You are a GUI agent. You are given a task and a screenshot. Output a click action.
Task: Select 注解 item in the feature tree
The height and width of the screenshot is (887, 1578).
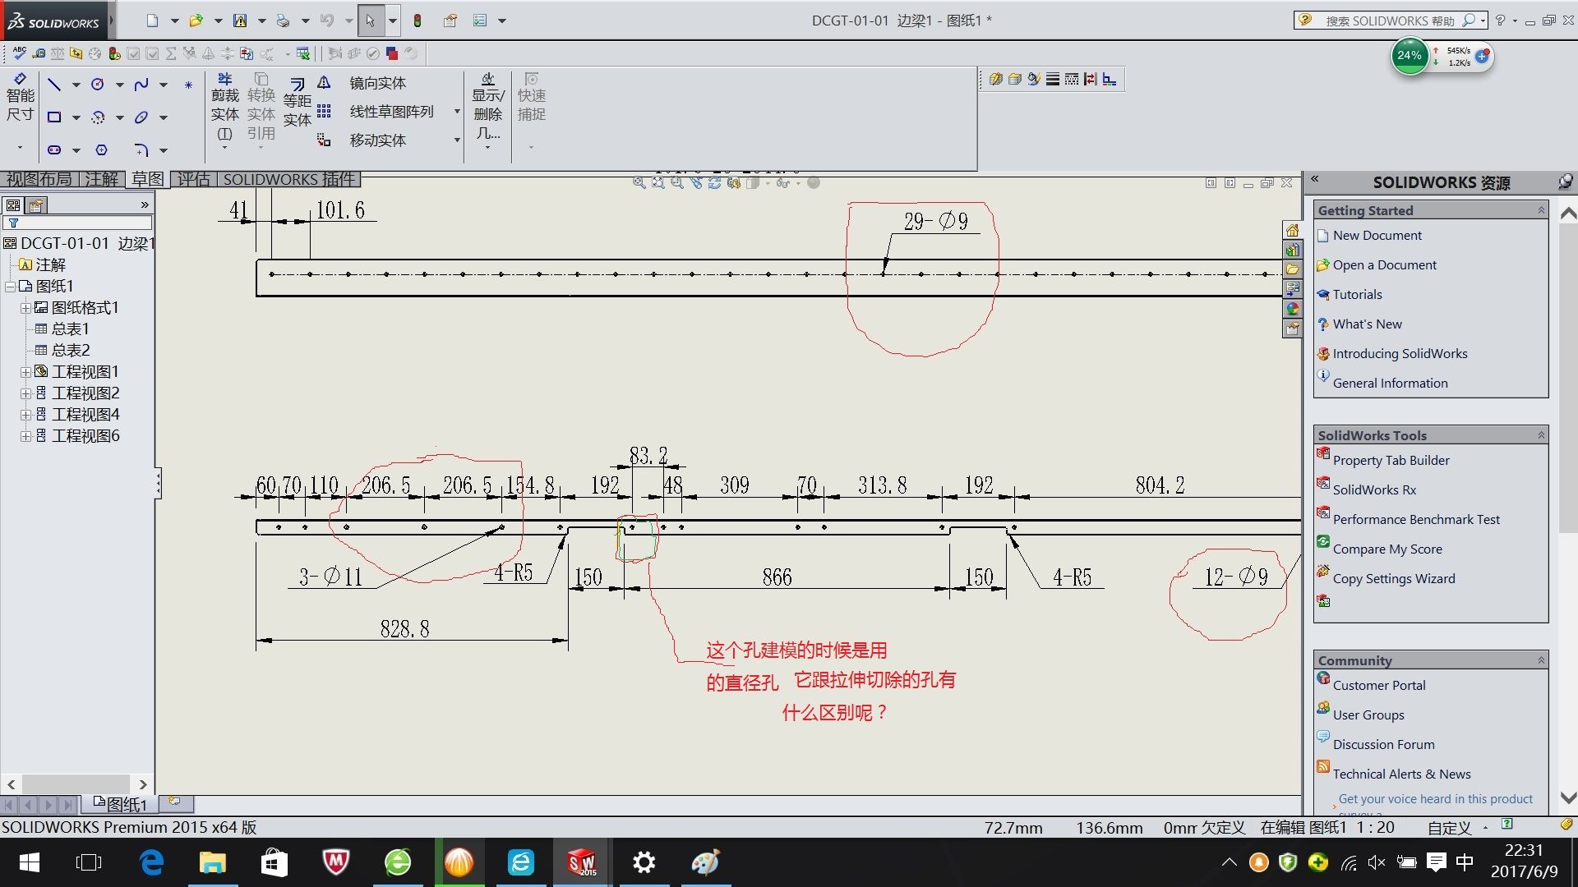[x=50, y=264]
